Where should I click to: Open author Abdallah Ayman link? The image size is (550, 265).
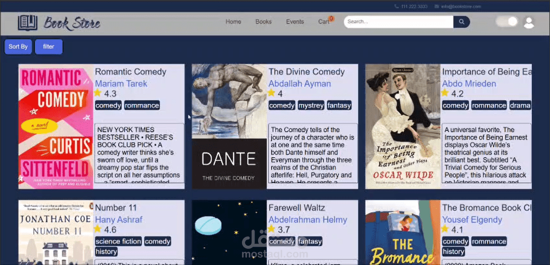300,84
